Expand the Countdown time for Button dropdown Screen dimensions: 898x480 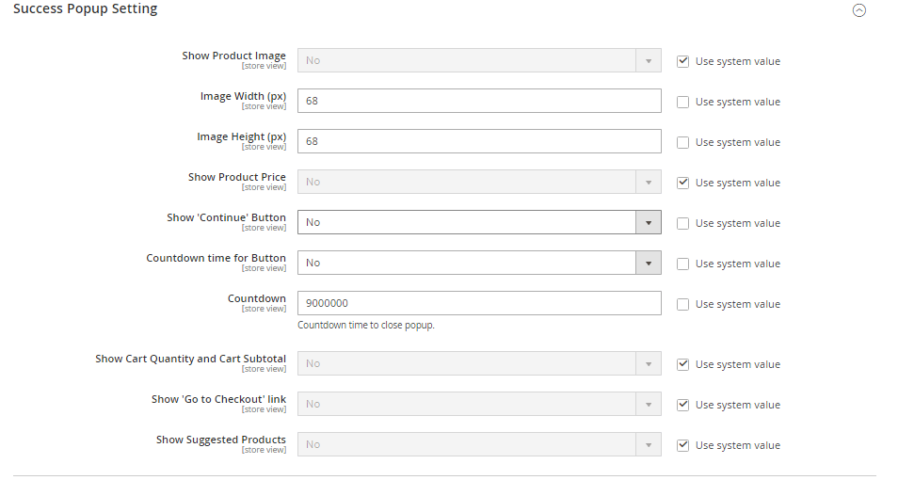coord(479,263)
